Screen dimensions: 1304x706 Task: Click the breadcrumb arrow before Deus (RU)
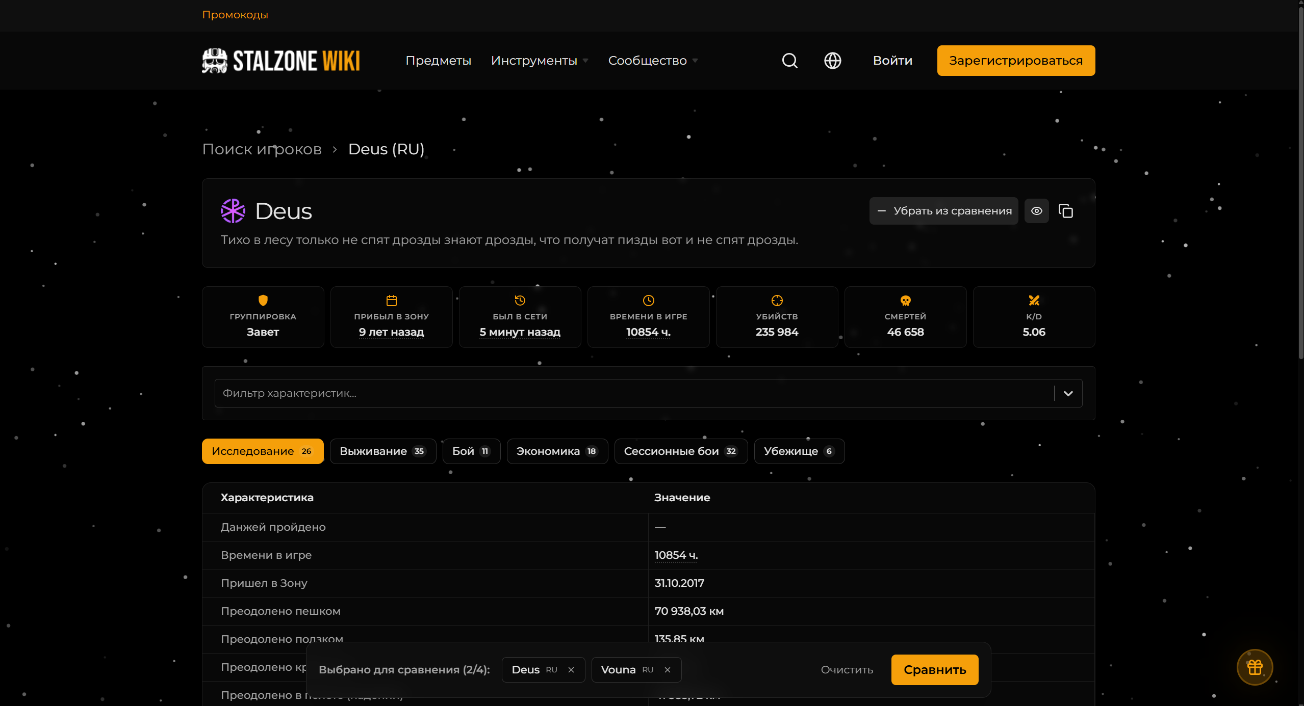(x=335, y=149)
